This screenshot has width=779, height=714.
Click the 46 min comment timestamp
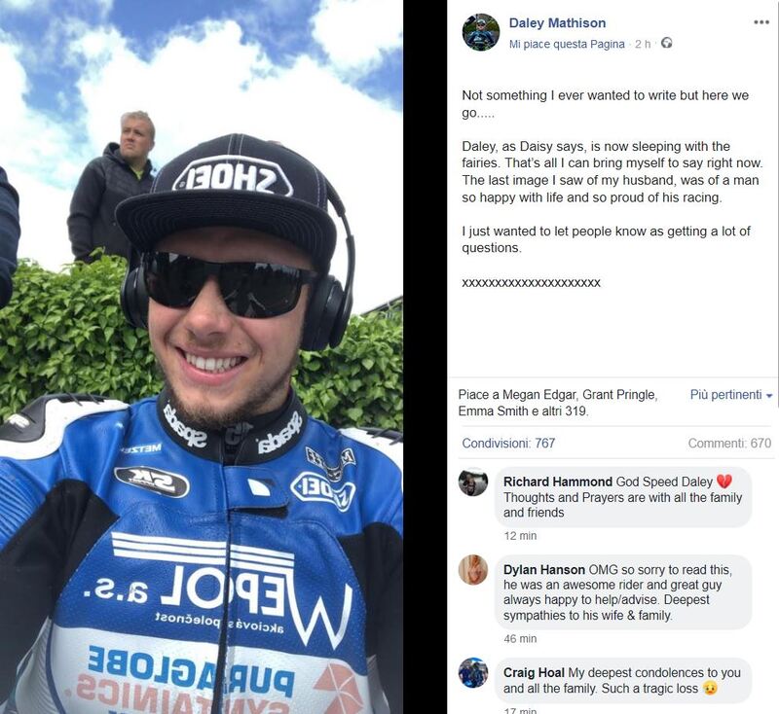pyautogui.click(x=520, y=638)
